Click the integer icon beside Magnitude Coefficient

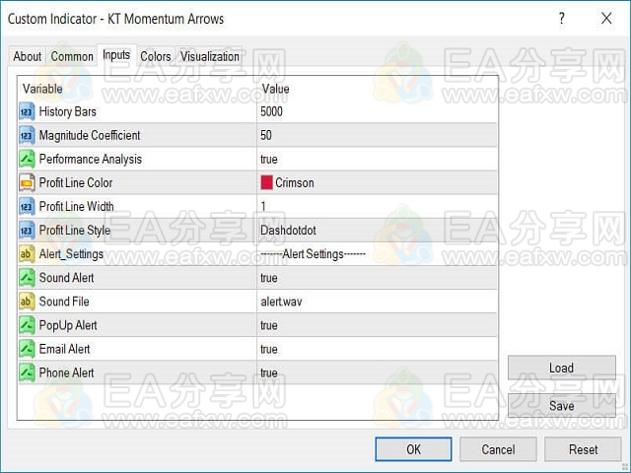tap(27, 135)
